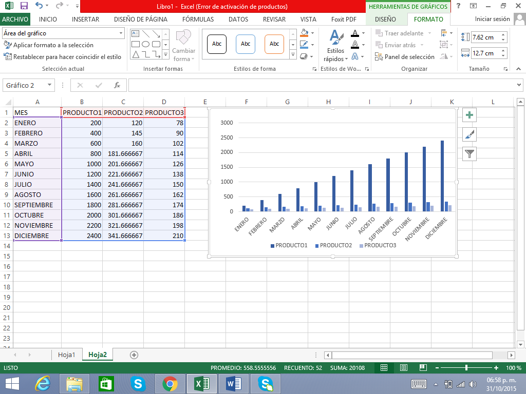
Task: Expand the Área del gráfico selection dropdown
Action: [121, 33]
